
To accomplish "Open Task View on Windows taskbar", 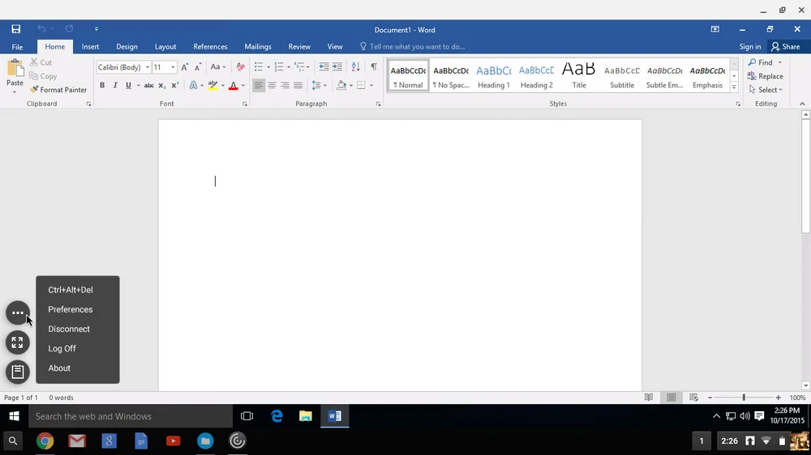I will coord(247,416).
